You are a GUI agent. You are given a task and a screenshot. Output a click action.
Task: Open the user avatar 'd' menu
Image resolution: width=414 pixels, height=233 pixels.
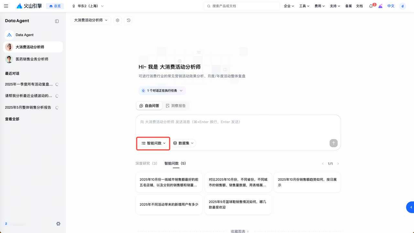[402, 6]
